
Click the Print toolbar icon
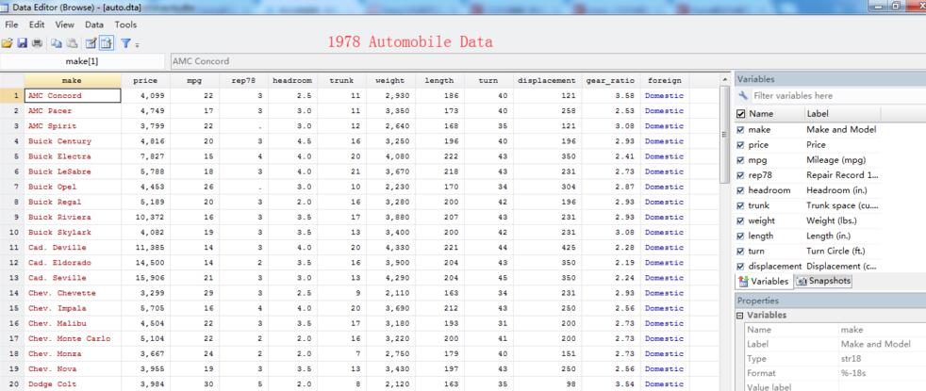pyautogui.click(x=37, y=43)
